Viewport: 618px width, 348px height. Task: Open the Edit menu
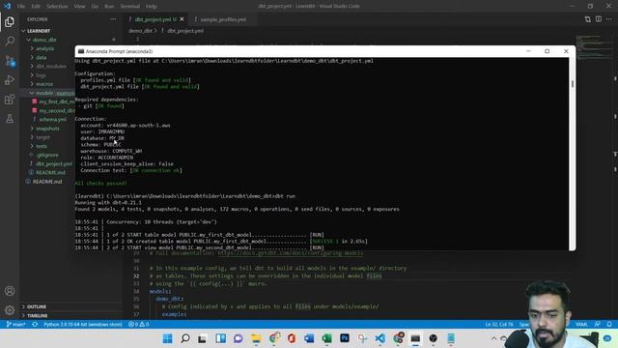[36, 7]
